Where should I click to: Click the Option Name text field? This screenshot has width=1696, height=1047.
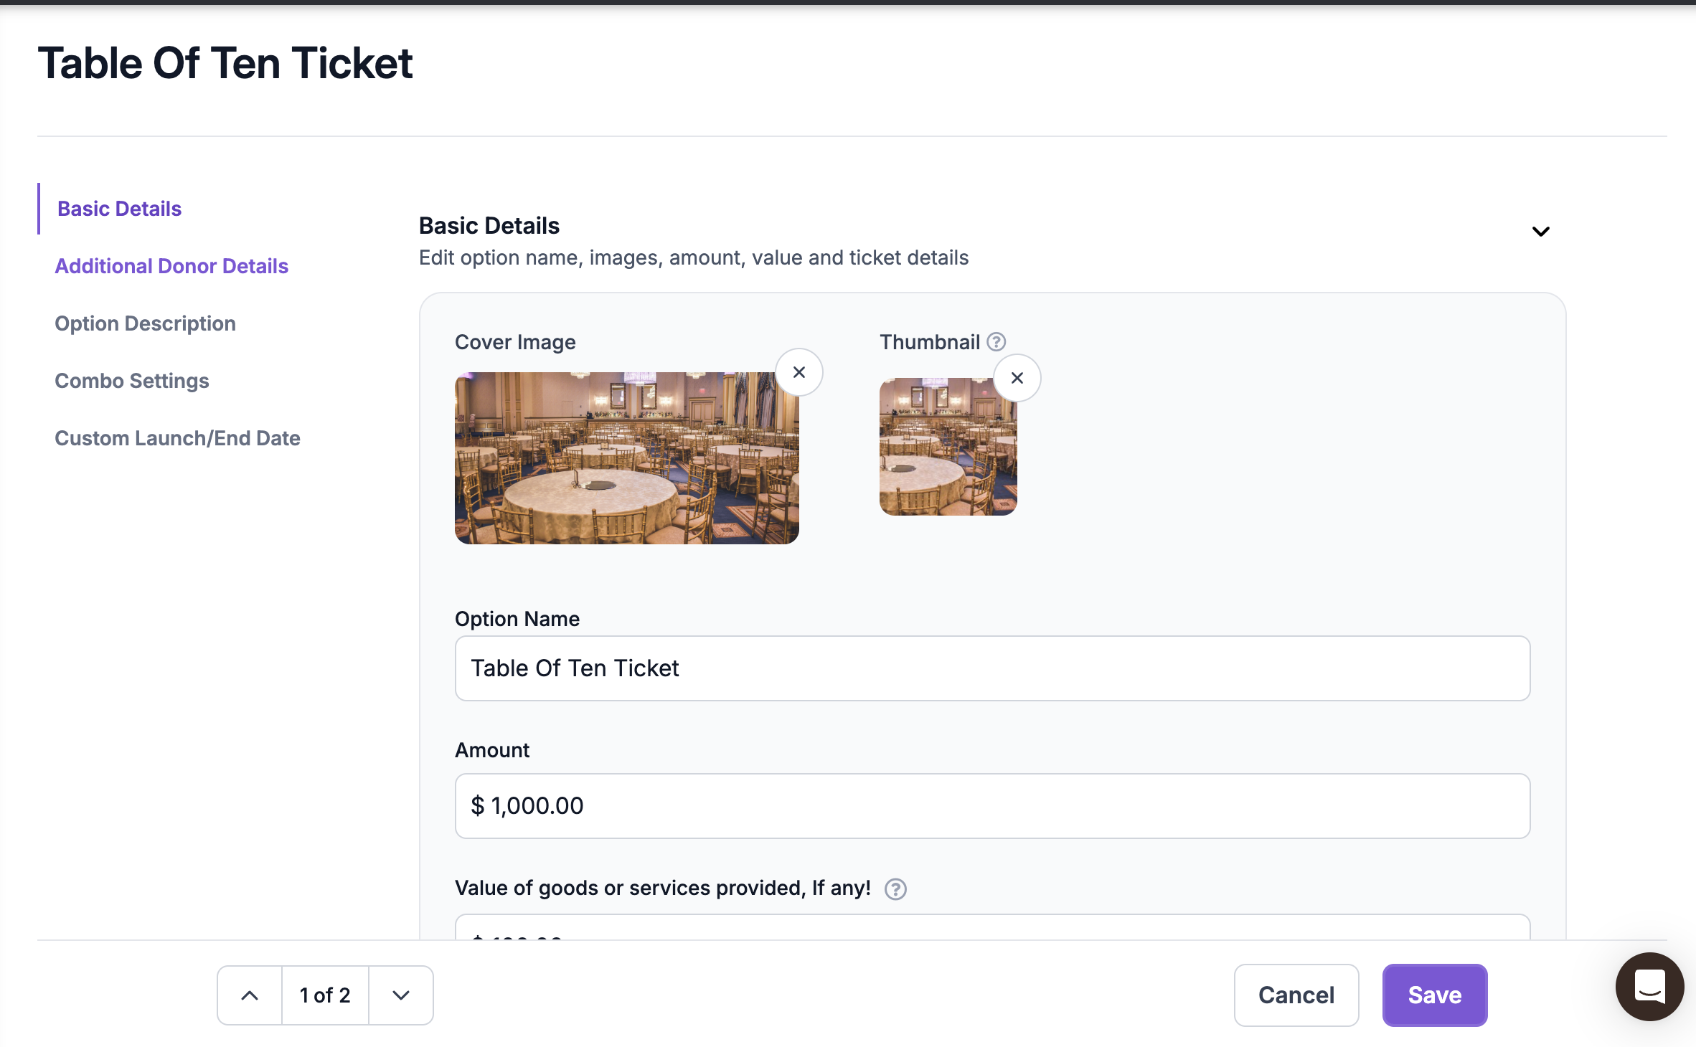tap(992, 668)
